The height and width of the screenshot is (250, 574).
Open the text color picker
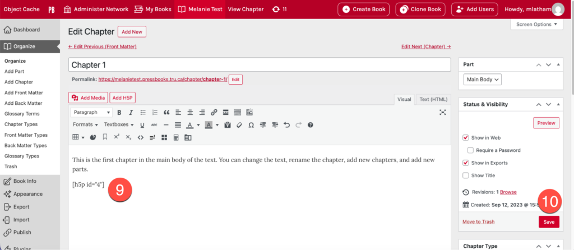[x=190, y=124]
